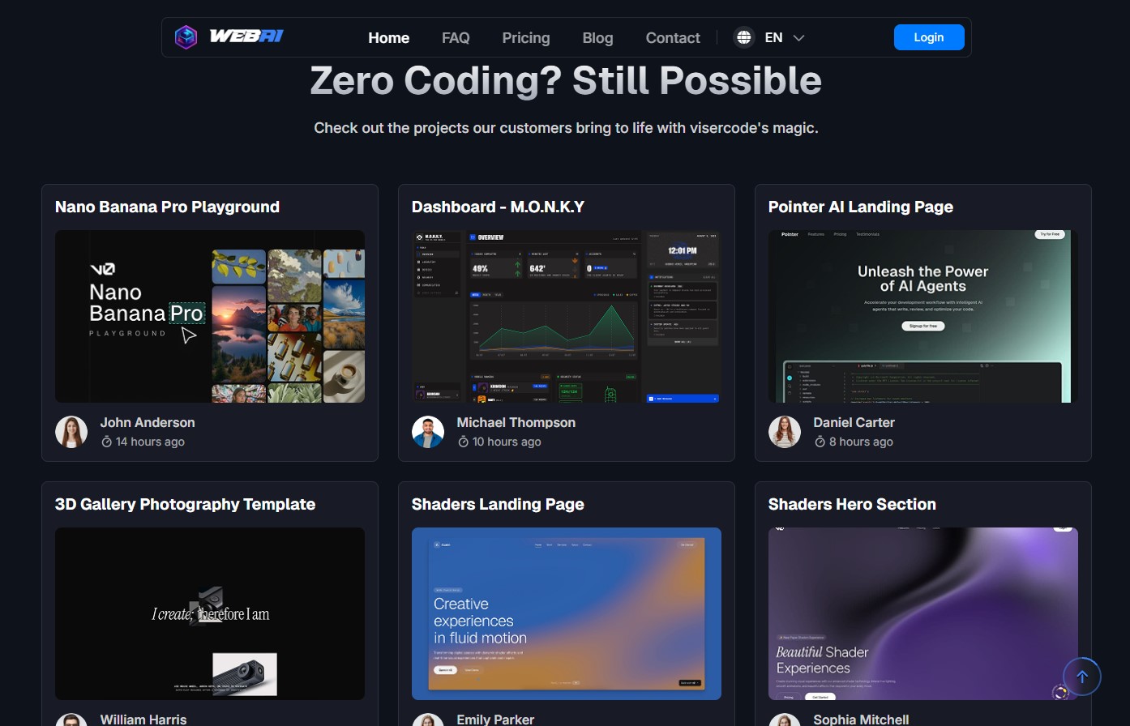1130x726 pixels.
Task: Open the Contact nav link
Action: pos(672,38)
